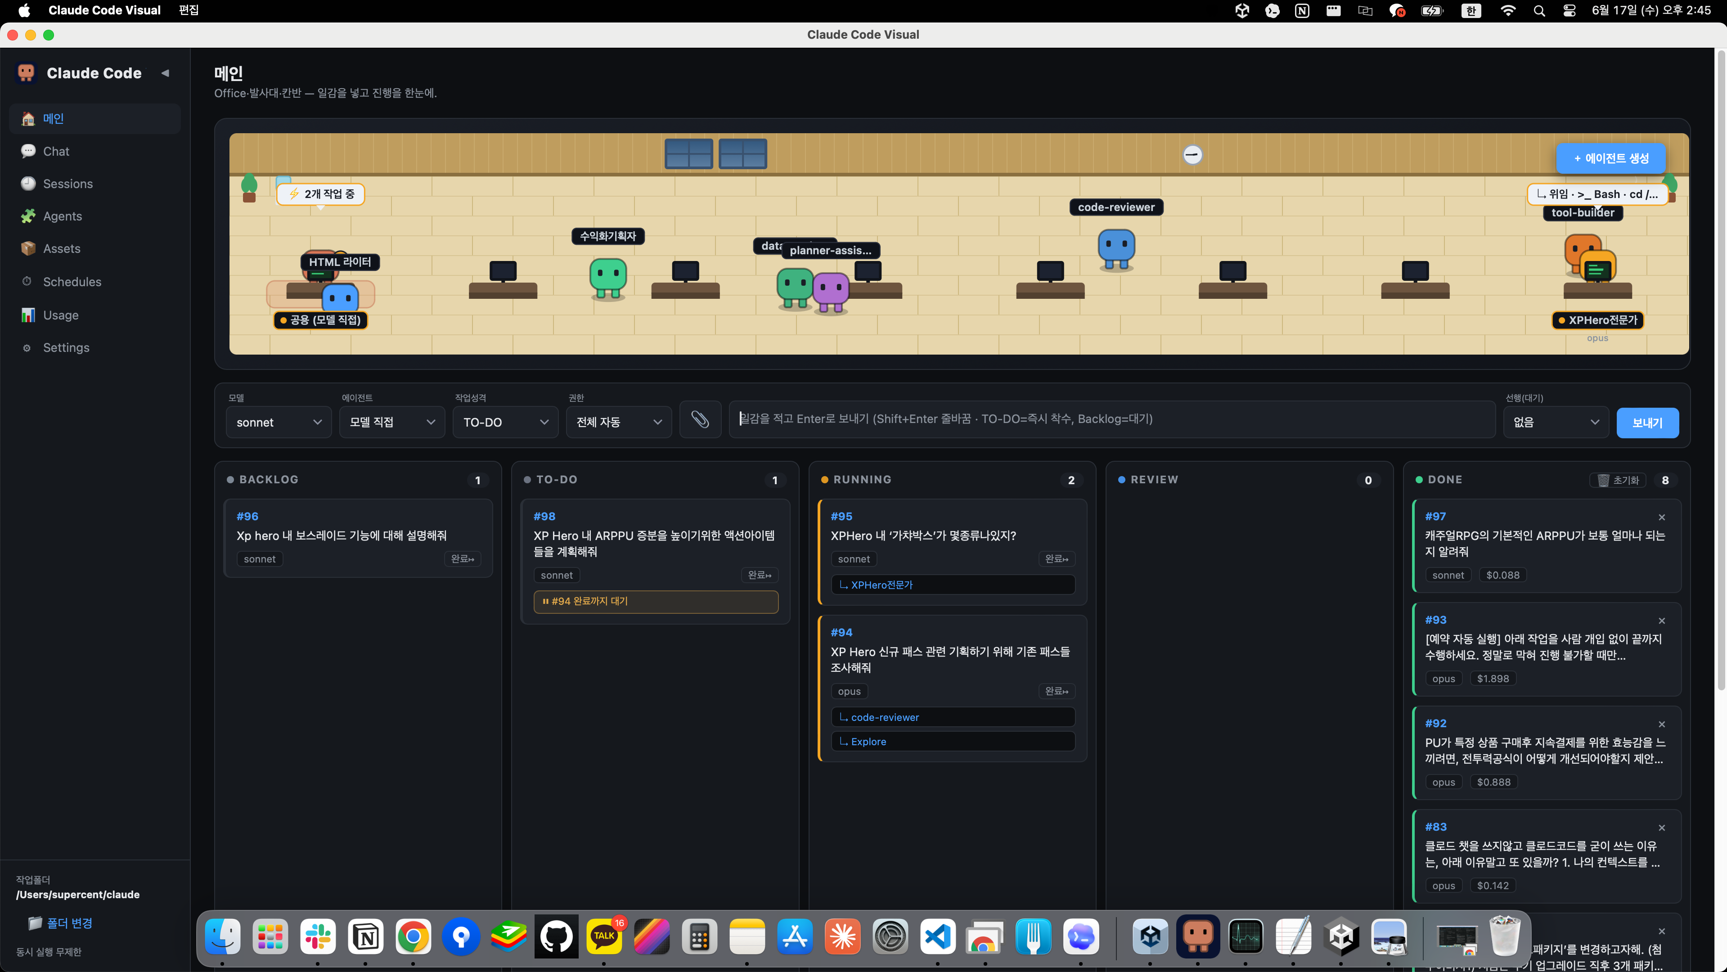Click the + 에이전트 생성 button
Image resolution: width=1727 pixels, height=972 pixels.
point(1611,158)
